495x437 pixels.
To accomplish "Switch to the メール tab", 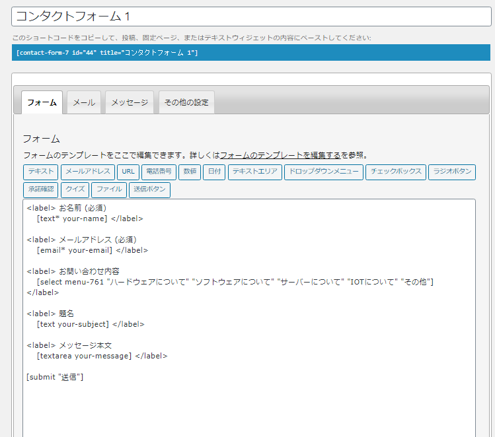I will (83, 103).
